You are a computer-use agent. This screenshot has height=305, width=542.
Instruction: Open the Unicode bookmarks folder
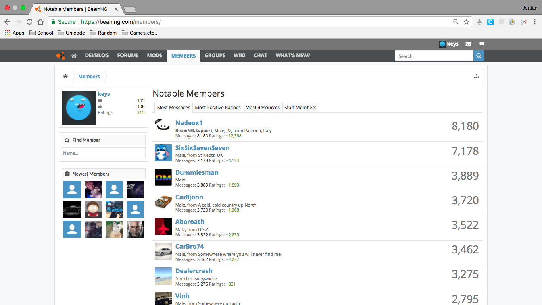coord(71,33)
